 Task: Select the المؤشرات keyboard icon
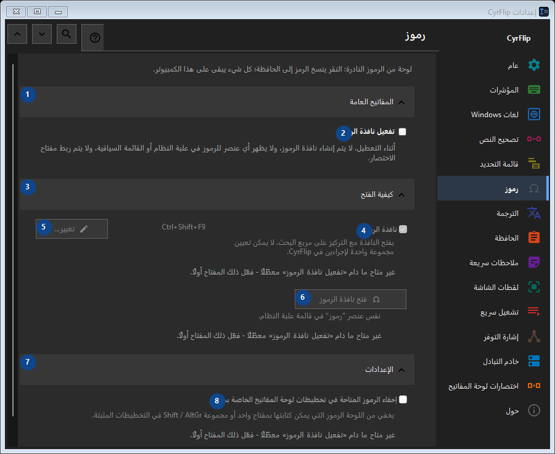[x=534, y=89]
